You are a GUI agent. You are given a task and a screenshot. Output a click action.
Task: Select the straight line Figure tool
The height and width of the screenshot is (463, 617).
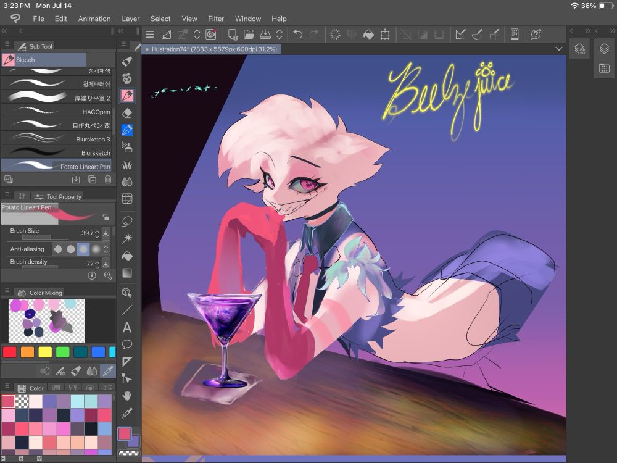pos(126,311)
